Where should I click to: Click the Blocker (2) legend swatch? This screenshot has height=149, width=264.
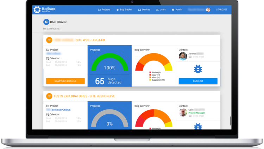click(150, 73)
